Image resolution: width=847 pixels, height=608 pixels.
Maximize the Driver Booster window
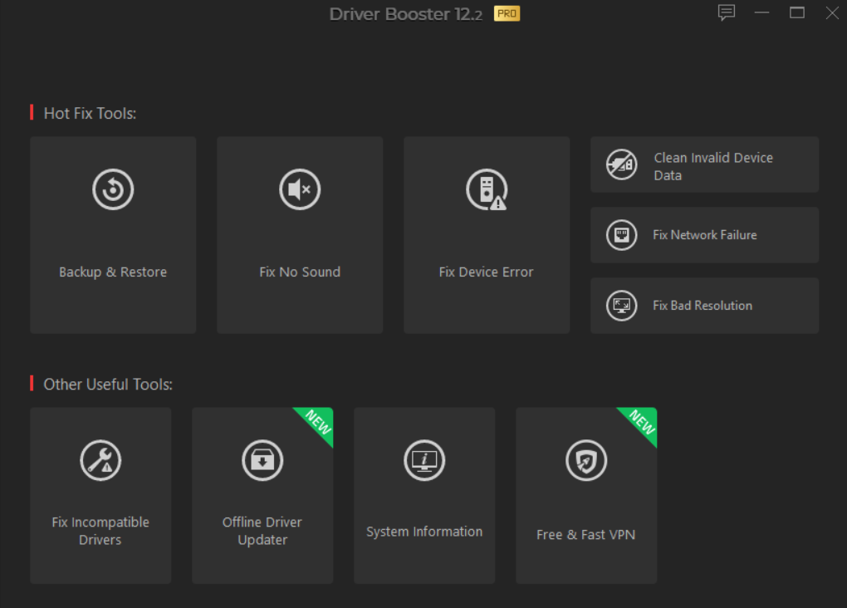pyautogui.click(x=797, y=12)
